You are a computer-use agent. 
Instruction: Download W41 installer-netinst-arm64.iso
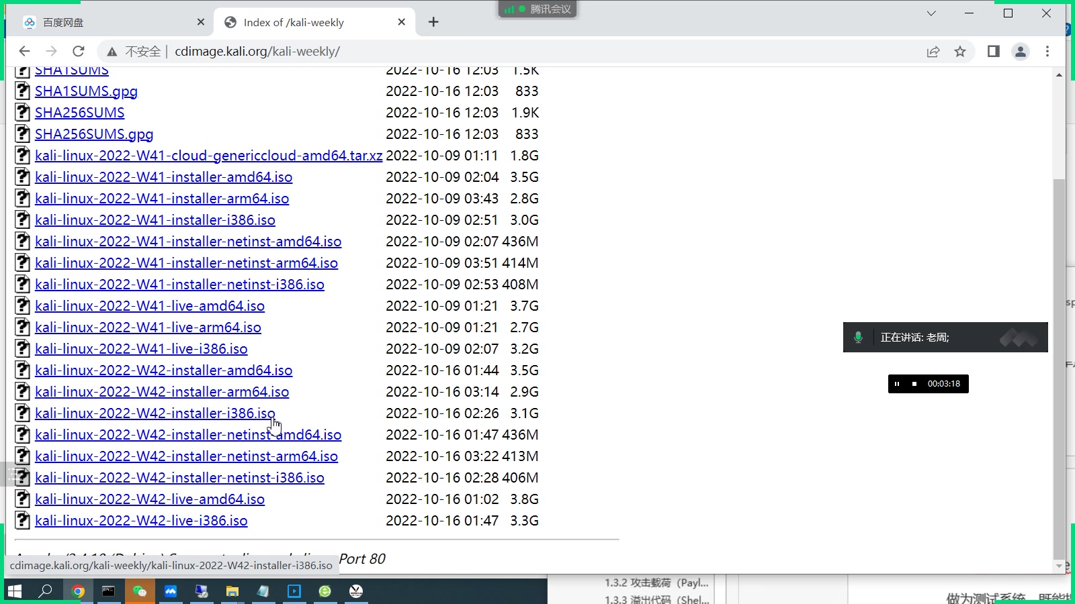pyautogui.click(x=186, y=263)
